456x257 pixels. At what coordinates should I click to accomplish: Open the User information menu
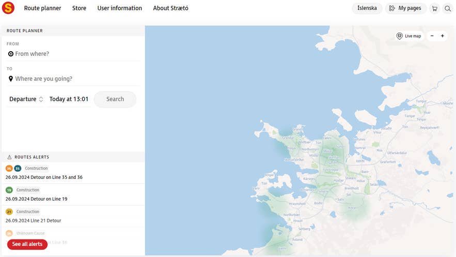point(119,8)
